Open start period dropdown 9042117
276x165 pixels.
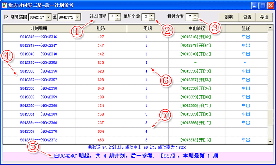coord(48,17)
